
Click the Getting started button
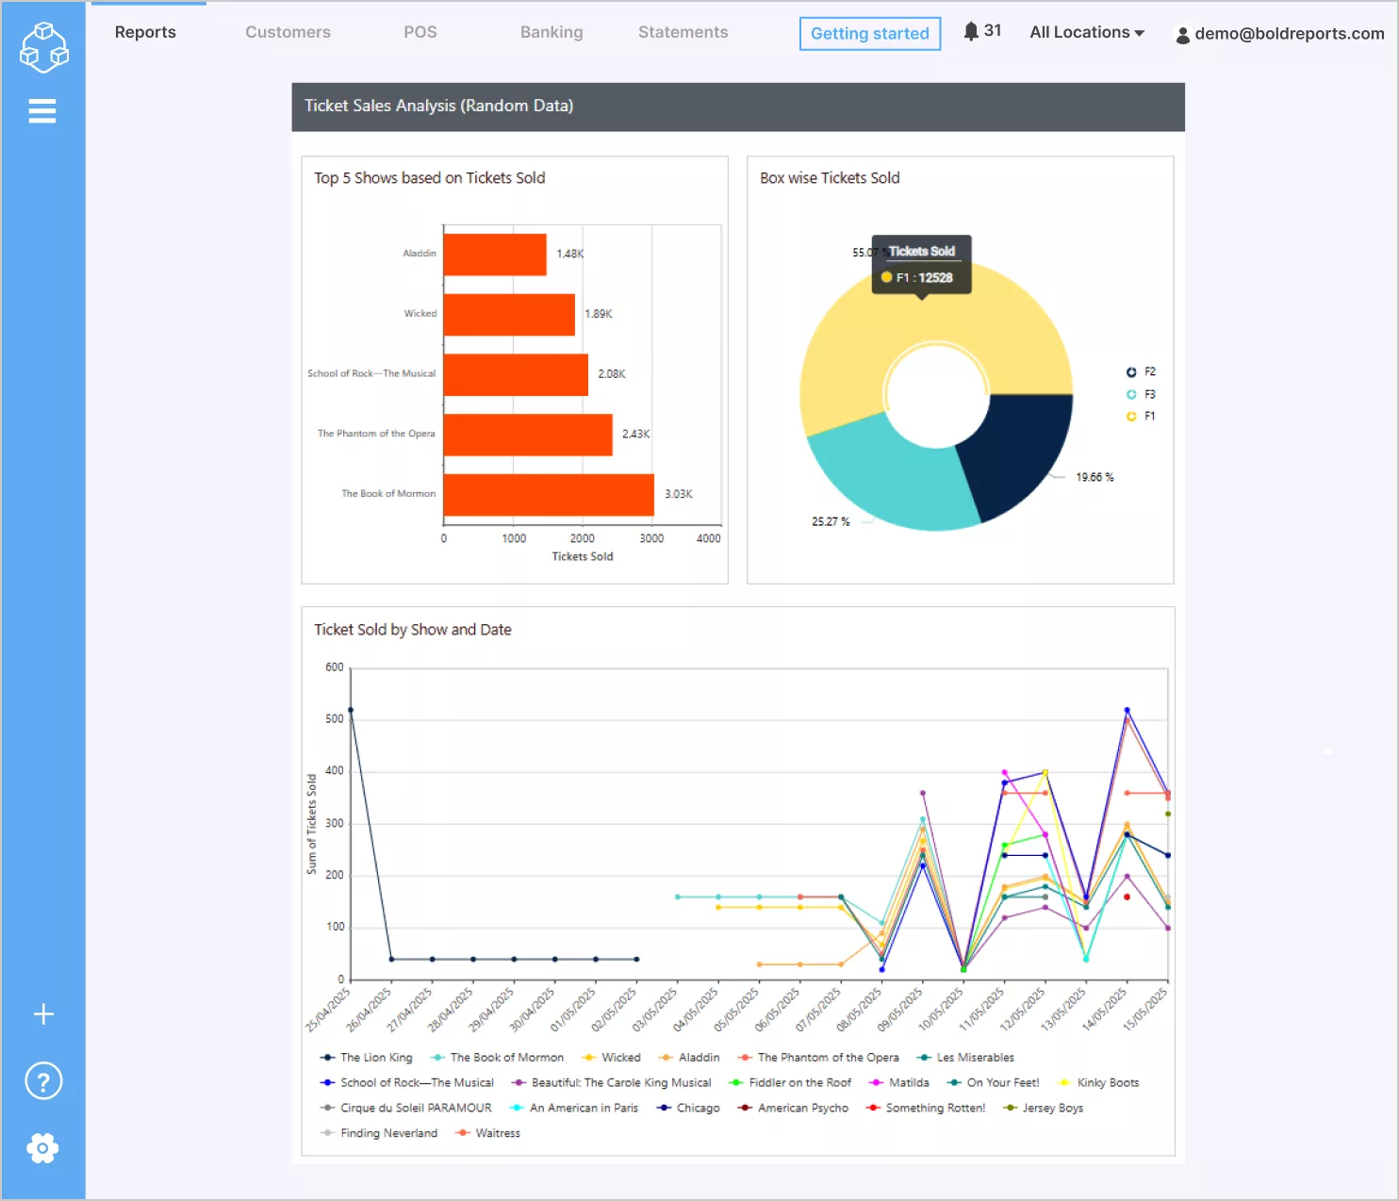tap(869, 33)
